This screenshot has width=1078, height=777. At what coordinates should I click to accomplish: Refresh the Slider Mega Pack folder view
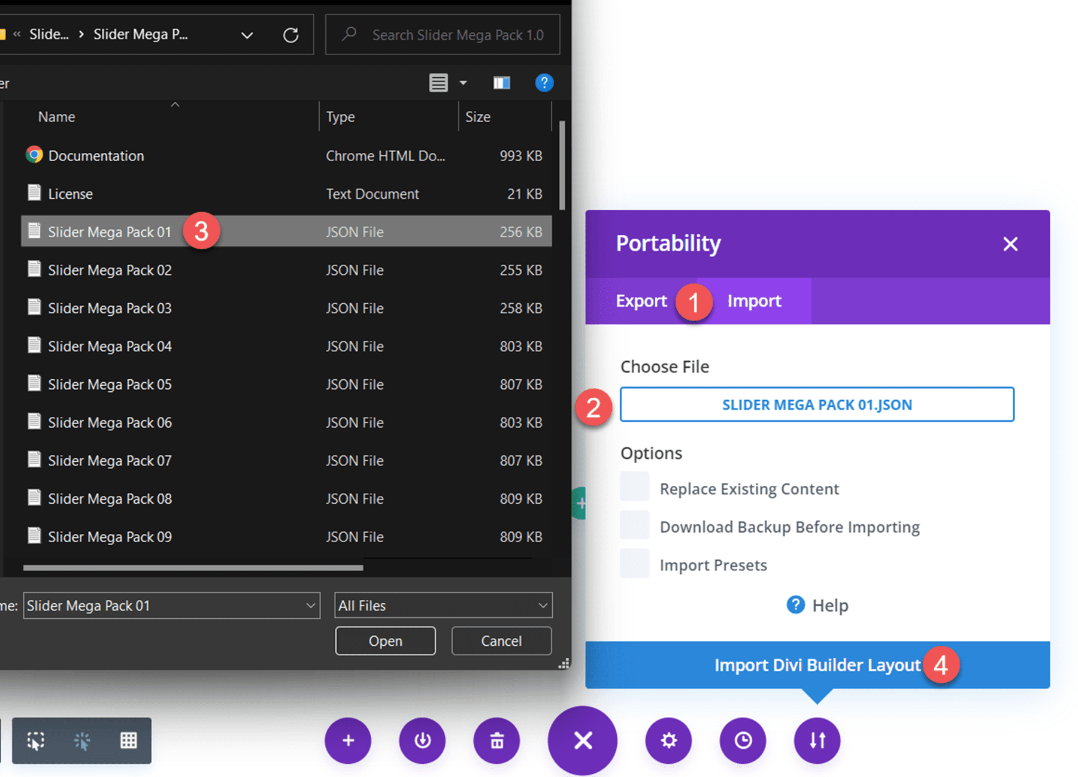point(292,35)
